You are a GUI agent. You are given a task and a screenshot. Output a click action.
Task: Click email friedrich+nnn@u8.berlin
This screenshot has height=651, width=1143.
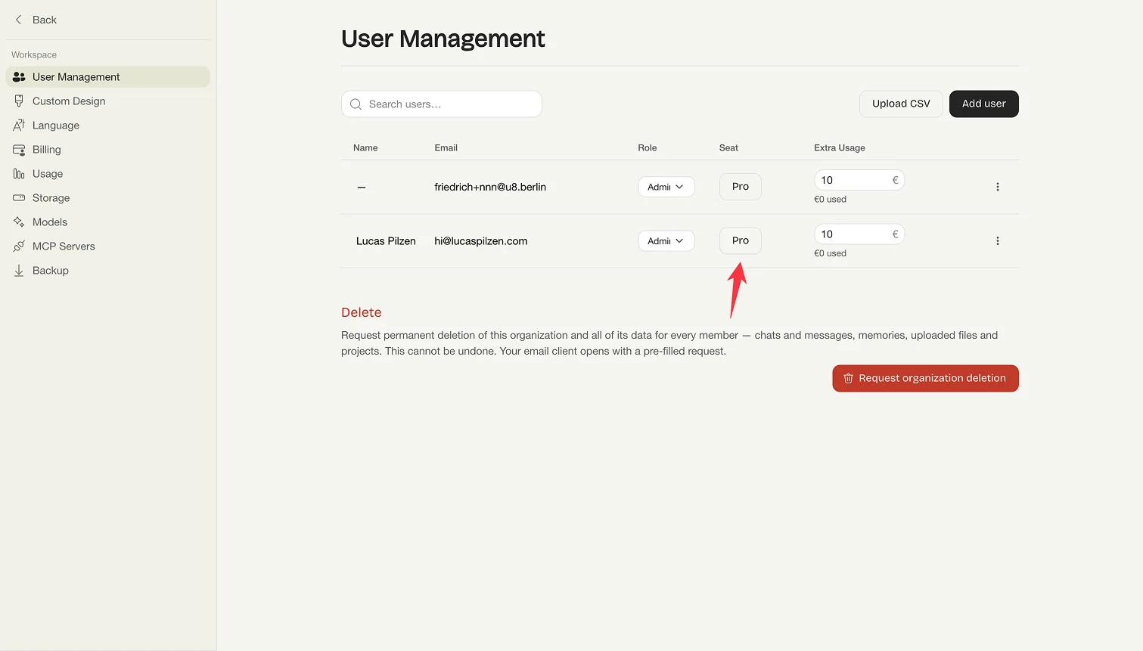click(490, 187)
